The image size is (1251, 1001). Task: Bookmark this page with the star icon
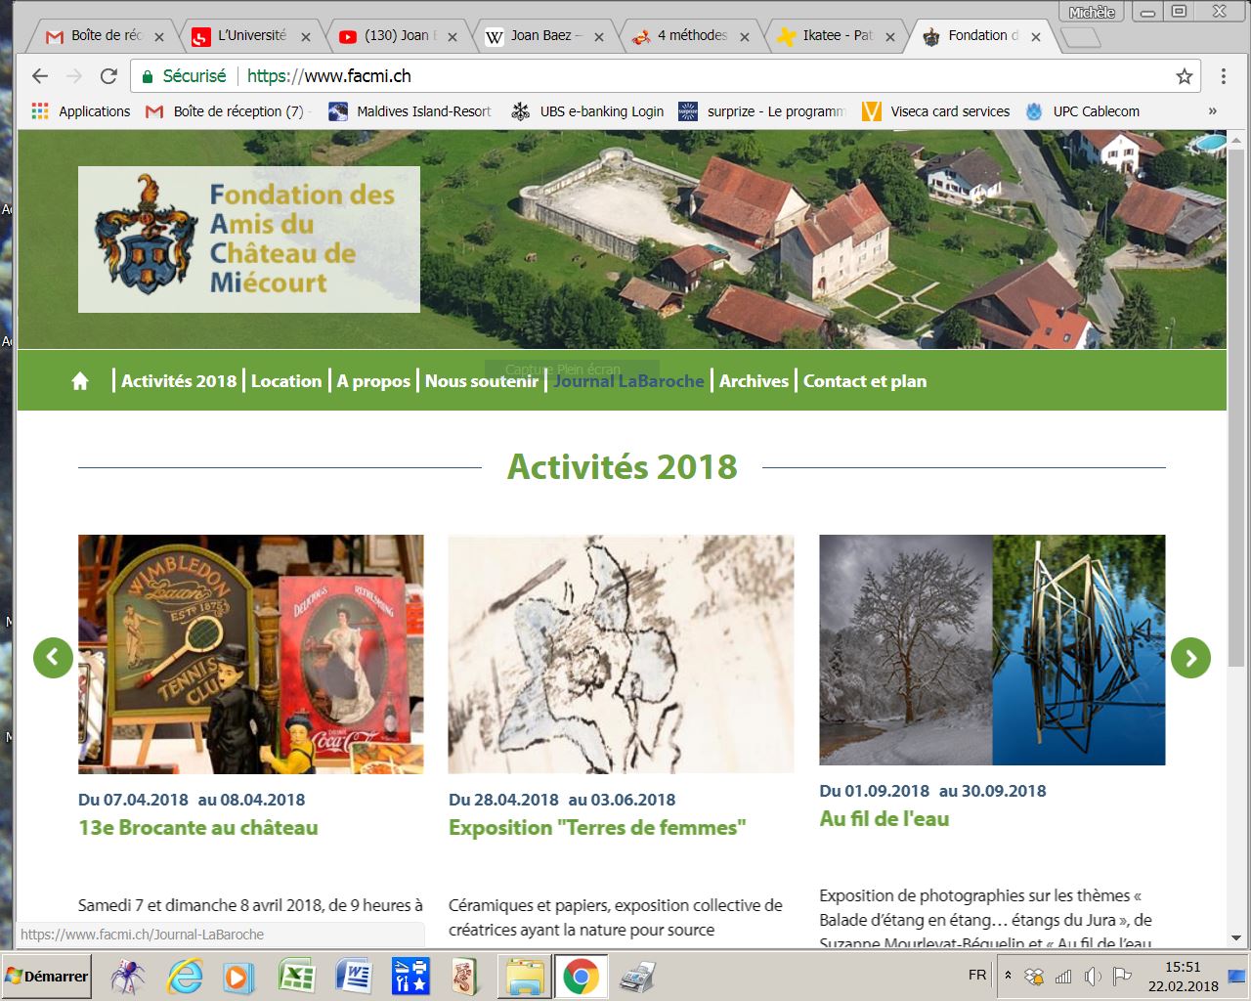coord(1184,76)
